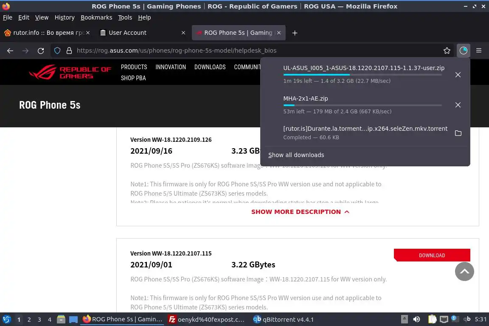Switch to workspace 4
Viewport: 489px width, 326px height.
pos(50,320)
